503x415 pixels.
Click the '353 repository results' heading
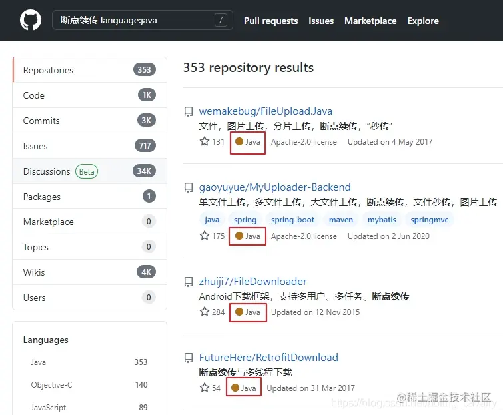click(249, 68)
